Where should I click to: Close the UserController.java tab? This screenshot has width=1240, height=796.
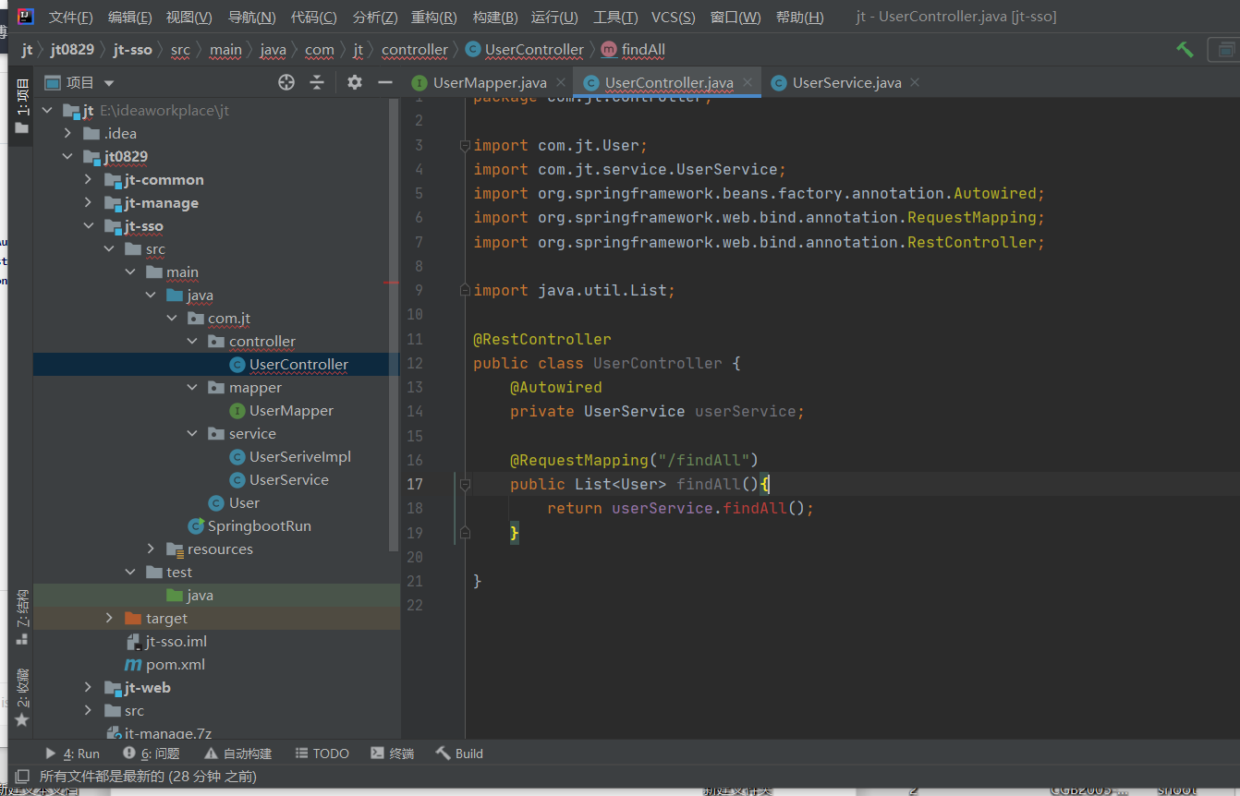coord(747,82)
